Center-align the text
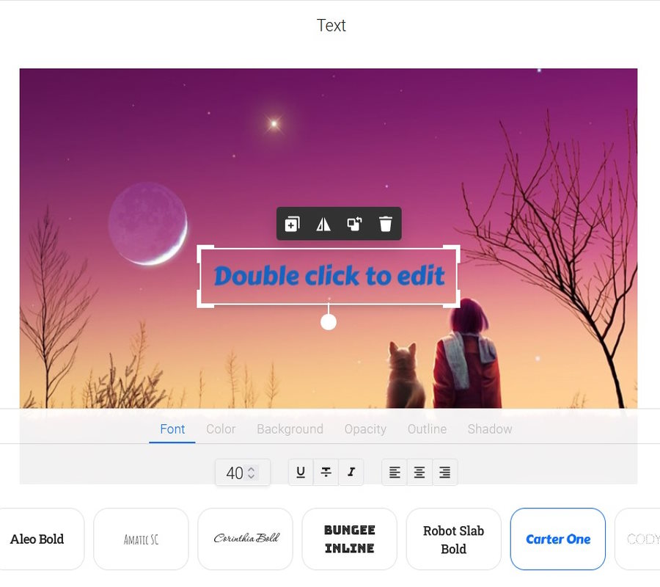This screenshot has width=660, height=587. pyautogui.click(x=419, y=472)
